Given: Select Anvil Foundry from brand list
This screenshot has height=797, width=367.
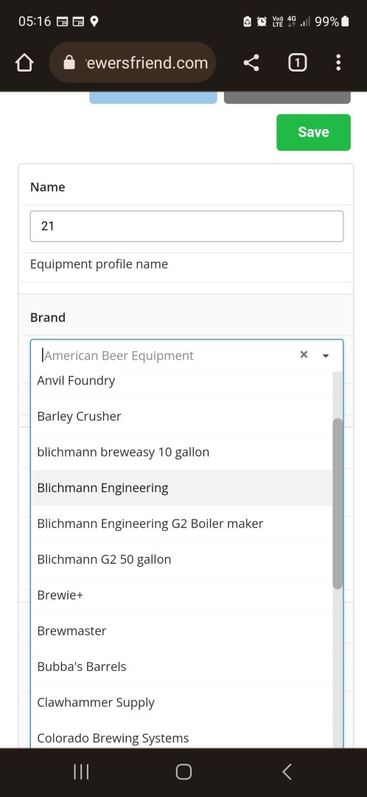Looking at the screenshot, I should pyautogui.click(x=181, y=381).
